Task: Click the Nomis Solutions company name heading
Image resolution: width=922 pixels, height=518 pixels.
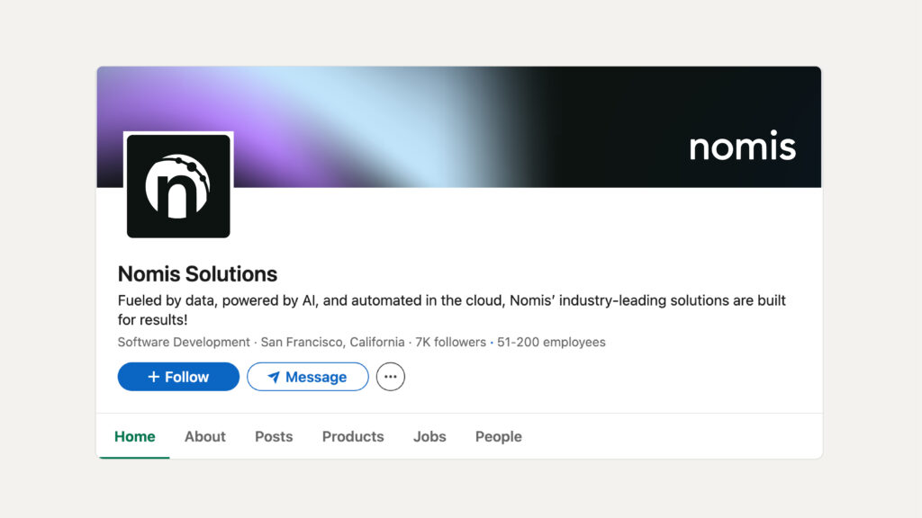Action: [197, 273]
